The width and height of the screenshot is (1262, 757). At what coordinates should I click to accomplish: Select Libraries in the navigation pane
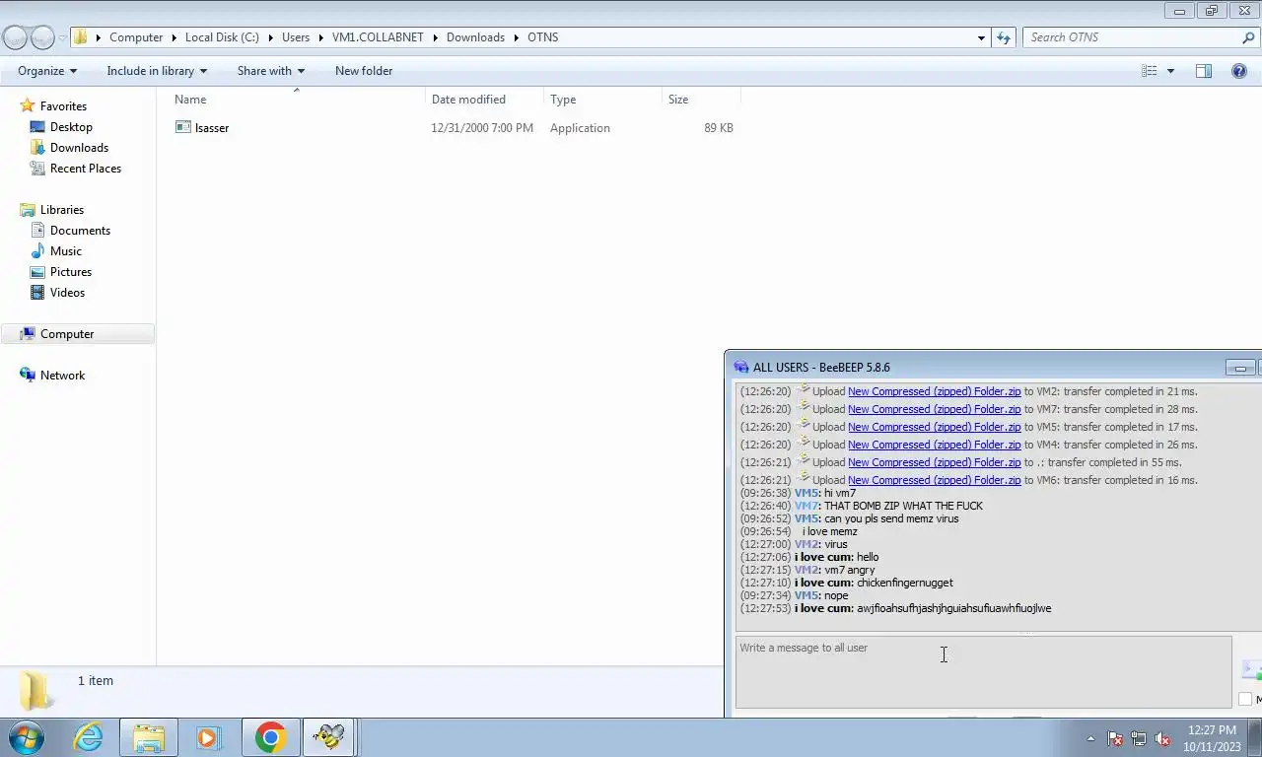tap(61, 210)
